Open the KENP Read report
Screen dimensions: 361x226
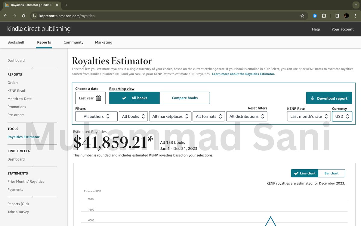[x=16, y=91]
